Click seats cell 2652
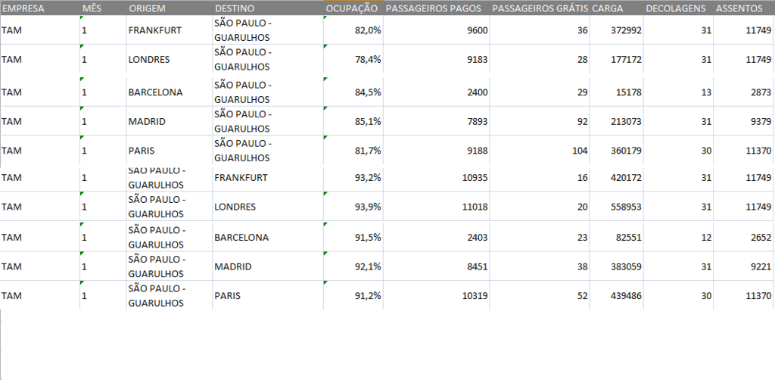The width and height of the screenshot is (775, 380). coord(744,237)
